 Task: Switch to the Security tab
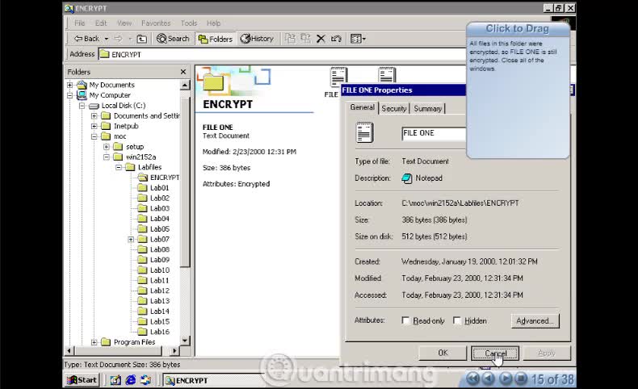[394, 108]
